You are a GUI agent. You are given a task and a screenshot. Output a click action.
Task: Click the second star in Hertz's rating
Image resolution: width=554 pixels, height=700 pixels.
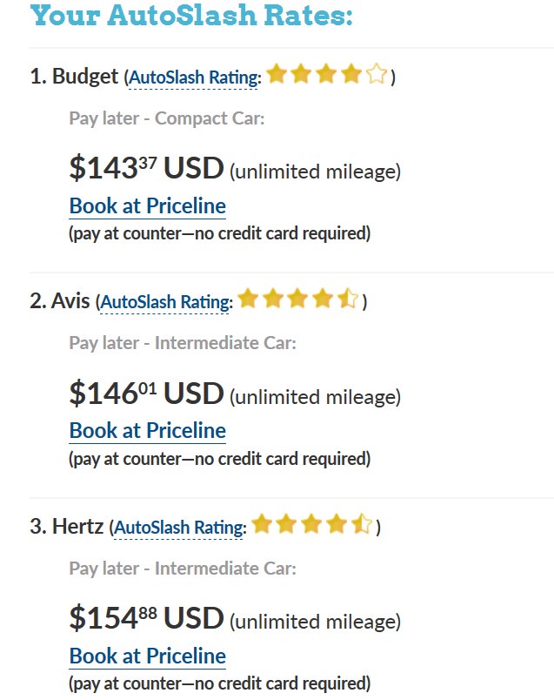[286, 525]
